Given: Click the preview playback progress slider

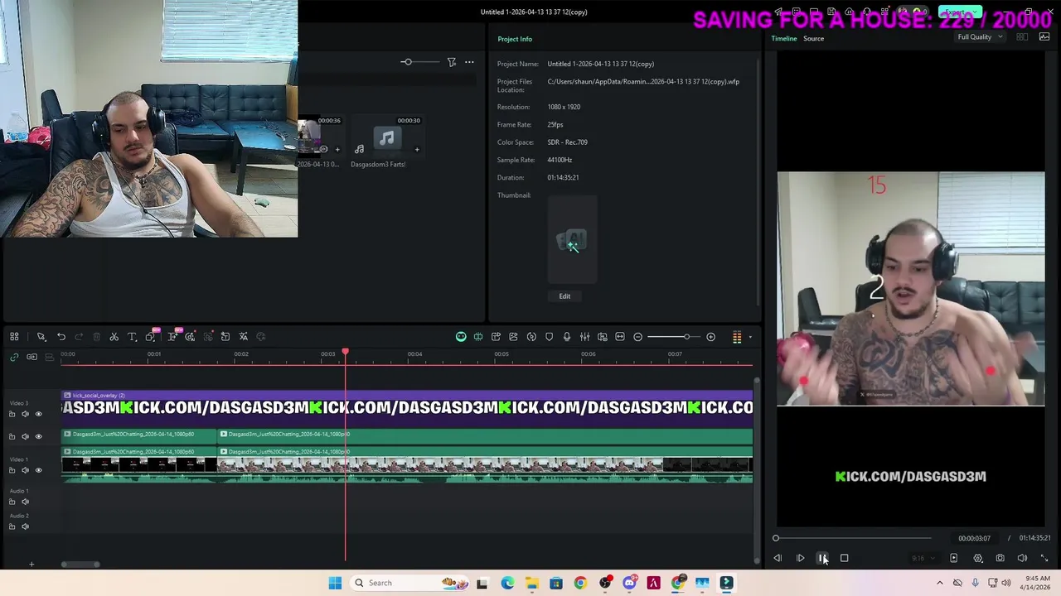Looking at the screenshot, I should (853, 538).
